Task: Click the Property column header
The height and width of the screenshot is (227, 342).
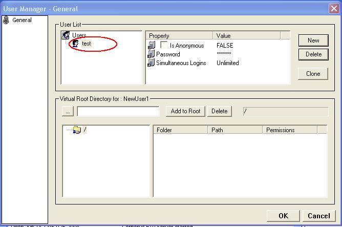Action: 179,36
